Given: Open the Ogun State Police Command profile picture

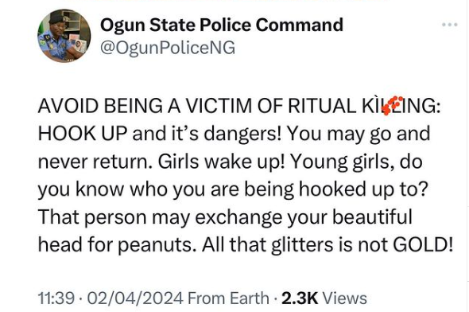Looking at the screenshot, I should [64, 36].
